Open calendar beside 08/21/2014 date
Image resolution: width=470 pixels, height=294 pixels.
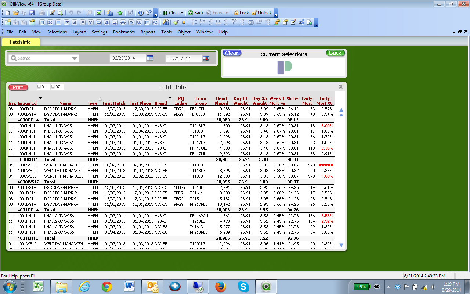206,58
